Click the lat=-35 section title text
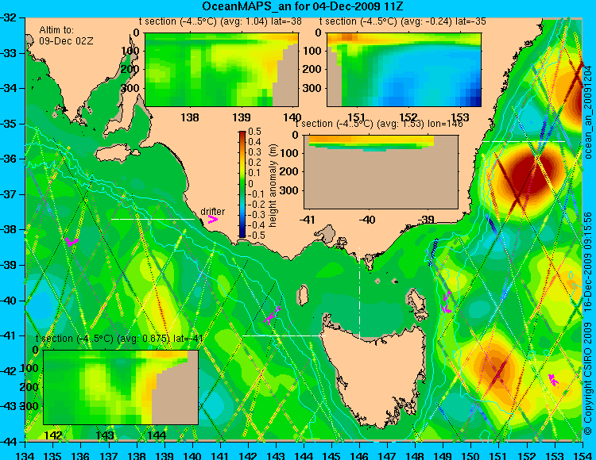This screenshot has width=596, height=460. pos(403,21)
